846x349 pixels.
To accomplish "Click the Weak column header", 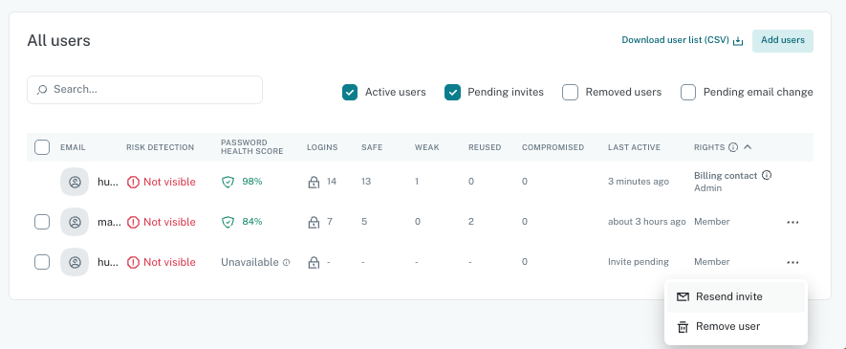I will [x=426, y=147].
